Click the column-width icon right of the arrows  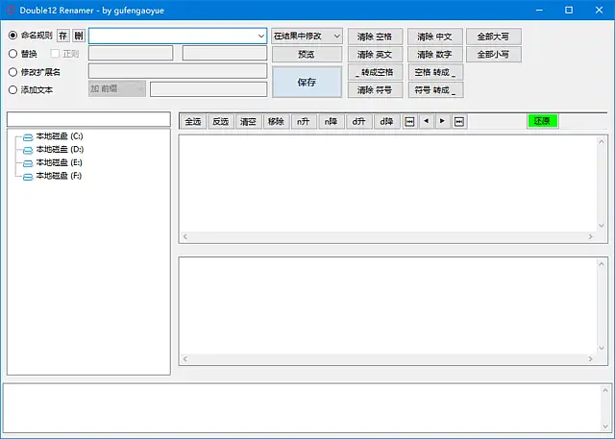tap(459, 121)
